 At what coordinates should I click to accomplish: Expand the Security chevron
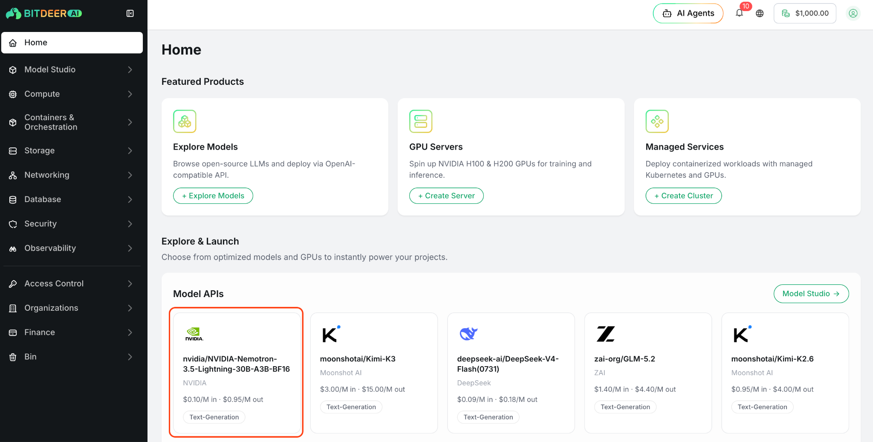130,224
